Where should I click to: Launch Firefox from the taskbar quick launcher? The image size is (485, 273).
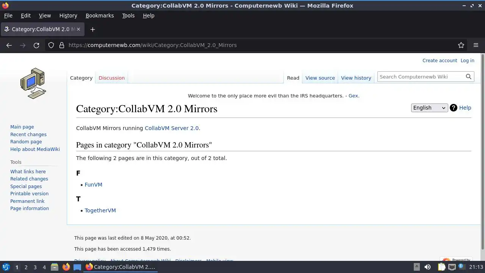click(x=66, y=267)
